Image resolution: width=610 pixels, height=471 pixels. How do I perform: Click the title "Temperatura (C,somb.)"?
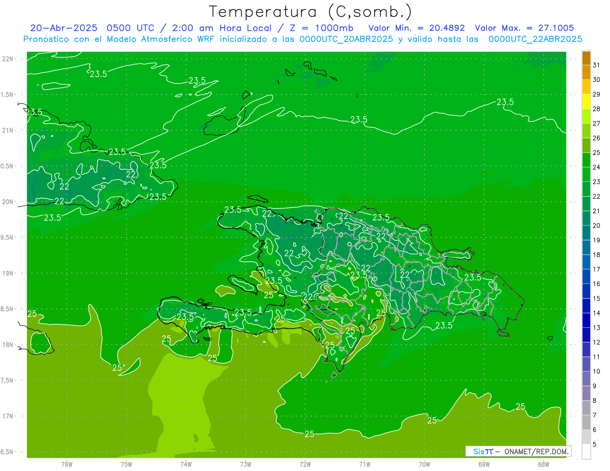(311, 12)
